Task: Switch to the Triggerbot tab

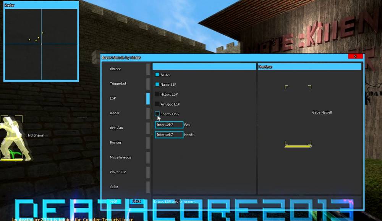Action: [x=118, y=83]
